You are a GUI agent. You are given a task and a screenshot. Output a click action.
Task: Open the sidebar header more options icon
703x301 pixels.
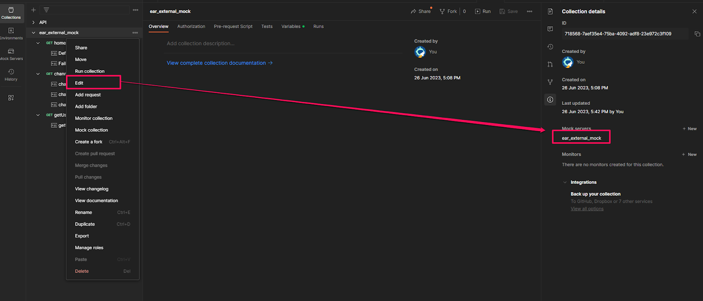point(135,10)
